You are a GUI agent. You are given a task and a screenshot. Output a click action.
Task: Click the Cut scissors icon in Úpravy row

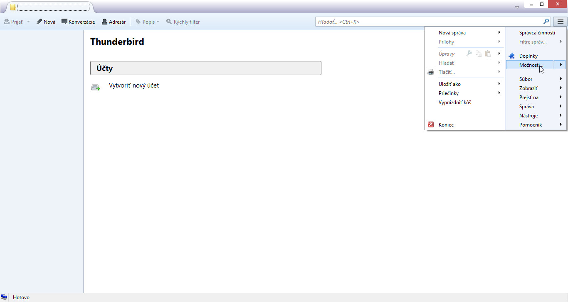tap(469, 54)
